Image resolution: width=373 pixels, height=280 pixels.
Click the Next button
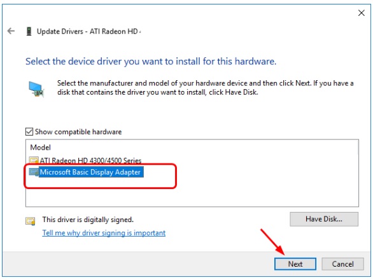point(295,264)
